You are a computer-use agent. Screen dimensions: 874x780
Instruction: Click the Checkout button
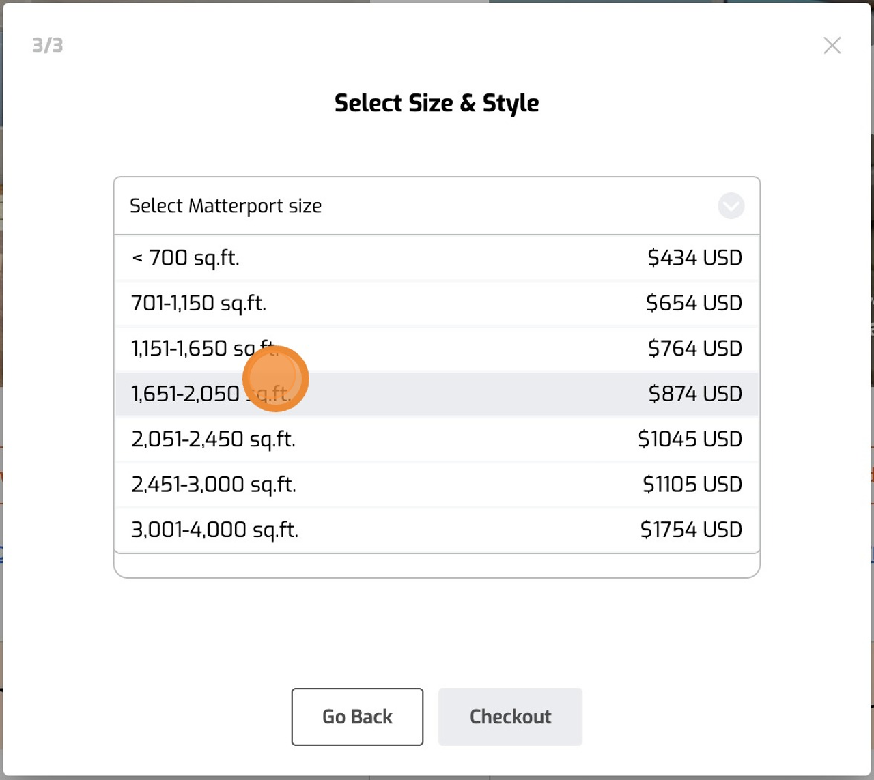(510, 717)
